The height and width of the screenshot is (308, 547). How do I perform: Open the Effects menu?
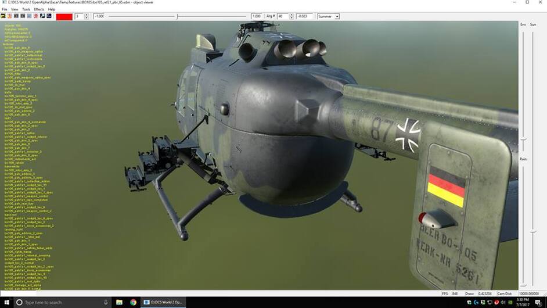coord(39,9)
